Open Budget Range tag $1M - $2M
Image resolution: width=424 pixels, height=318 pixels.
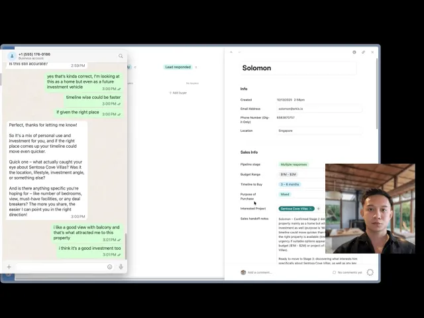point(288,174)
